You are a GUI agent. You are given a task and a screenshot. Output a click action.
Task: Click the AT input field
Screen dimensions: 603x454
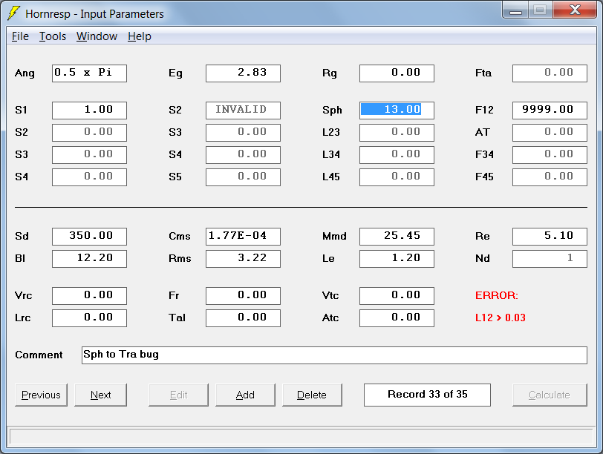(x=550, y=133)
